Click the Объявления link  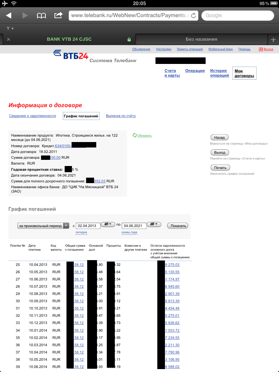click(x=141, y=49)
